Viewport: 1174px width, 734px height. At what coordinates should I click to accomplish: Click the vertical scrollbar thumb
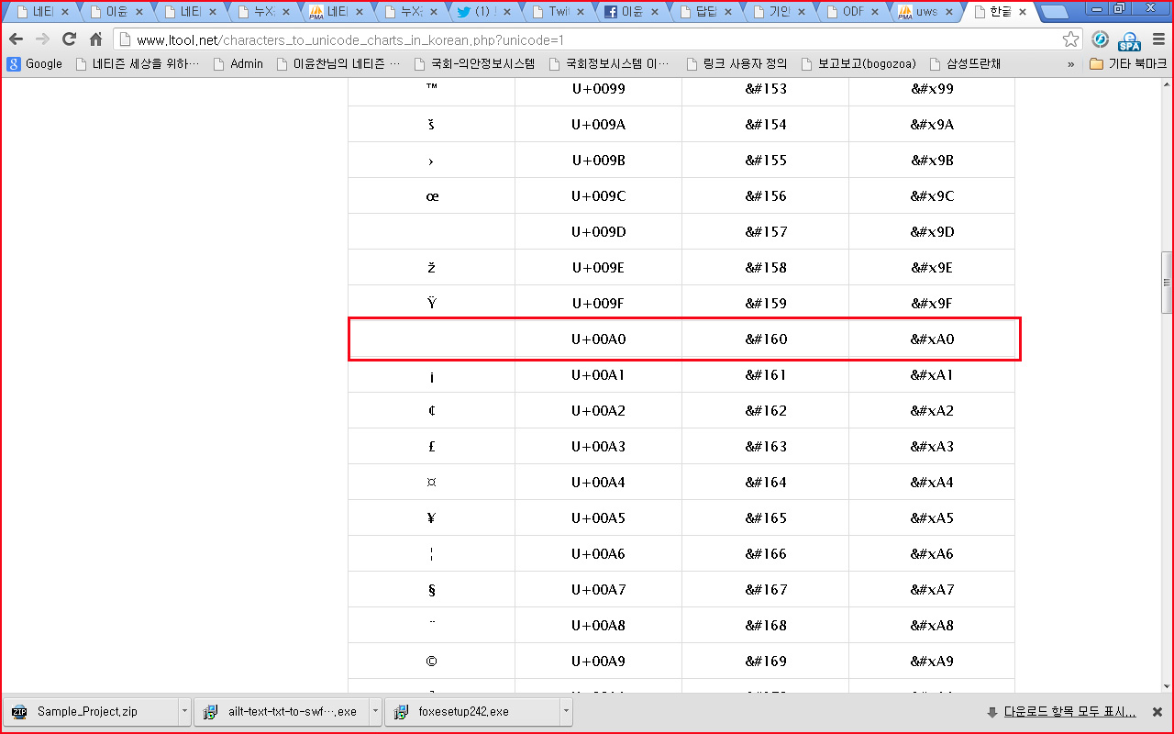tap(1167, 283)
